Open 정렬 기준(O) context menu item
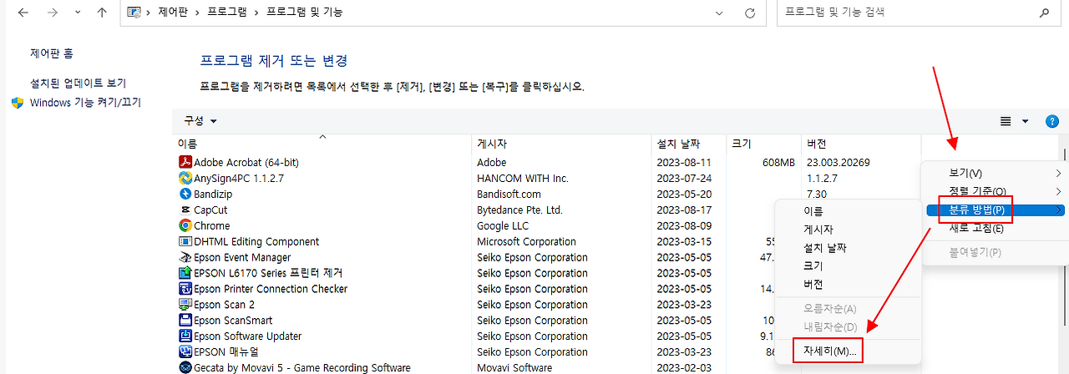Screen dimensions: 1069x374 995,191
